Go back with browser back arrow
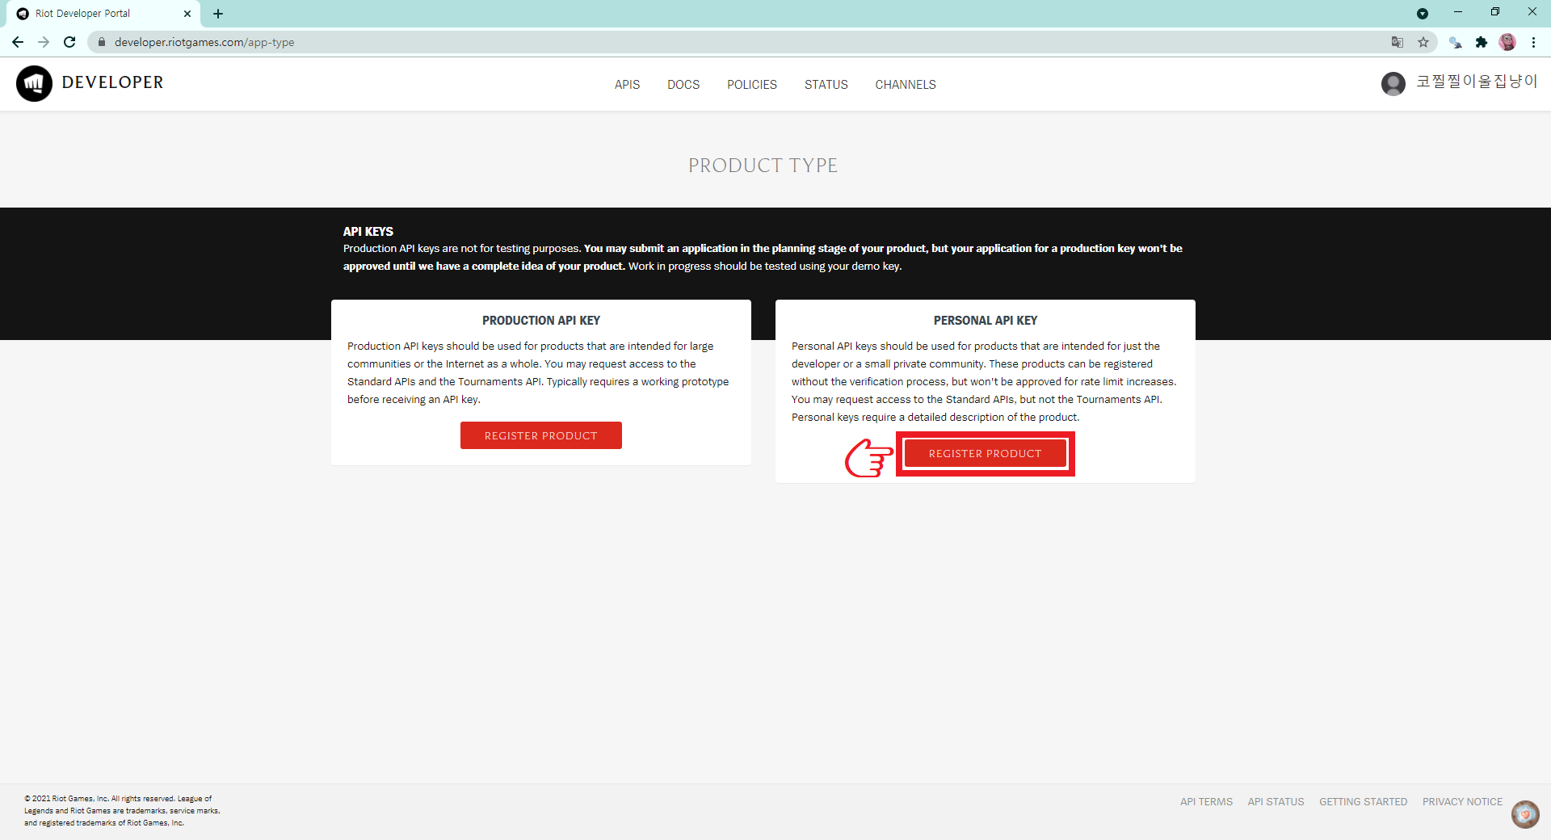 (18, 42)
